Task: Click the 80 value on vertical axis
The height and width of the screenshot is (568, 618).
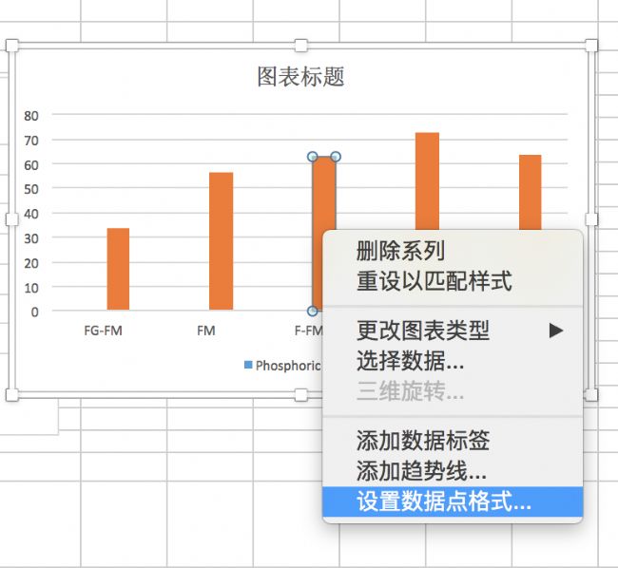Action: (31, 116)
